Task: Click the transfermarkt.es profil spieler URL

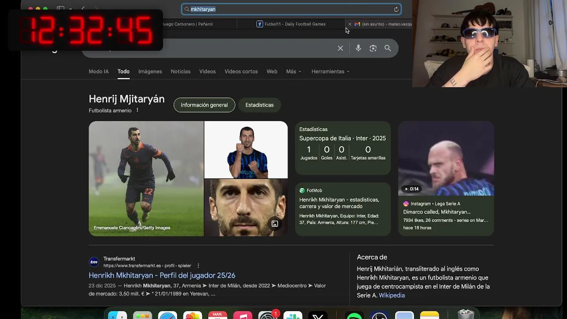Action: [x=147, y=266]
